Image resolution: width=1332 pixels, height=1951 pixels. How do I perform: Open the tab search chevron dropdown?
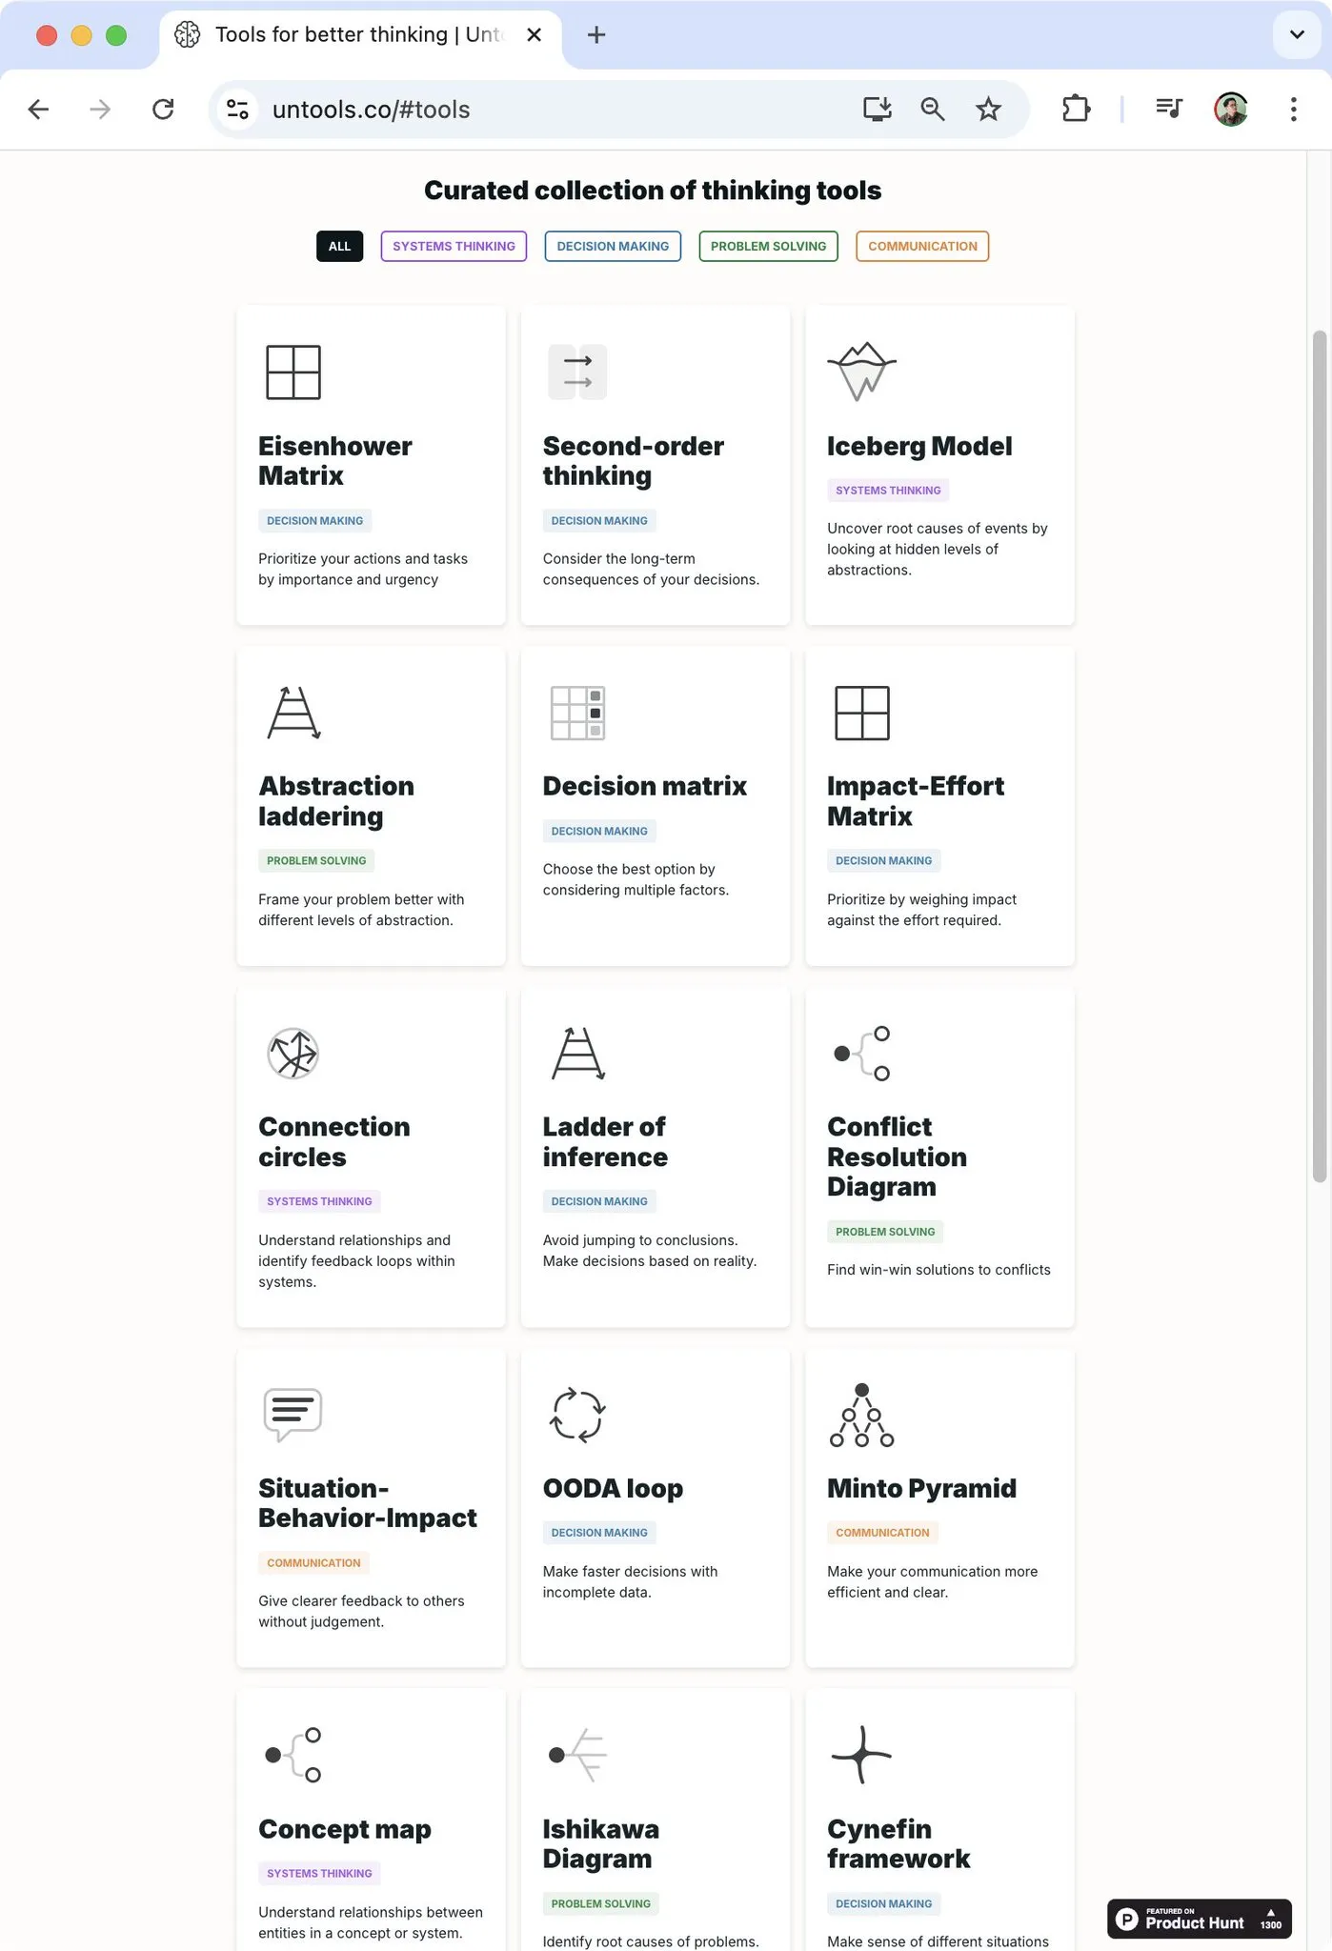(1295, 34)
